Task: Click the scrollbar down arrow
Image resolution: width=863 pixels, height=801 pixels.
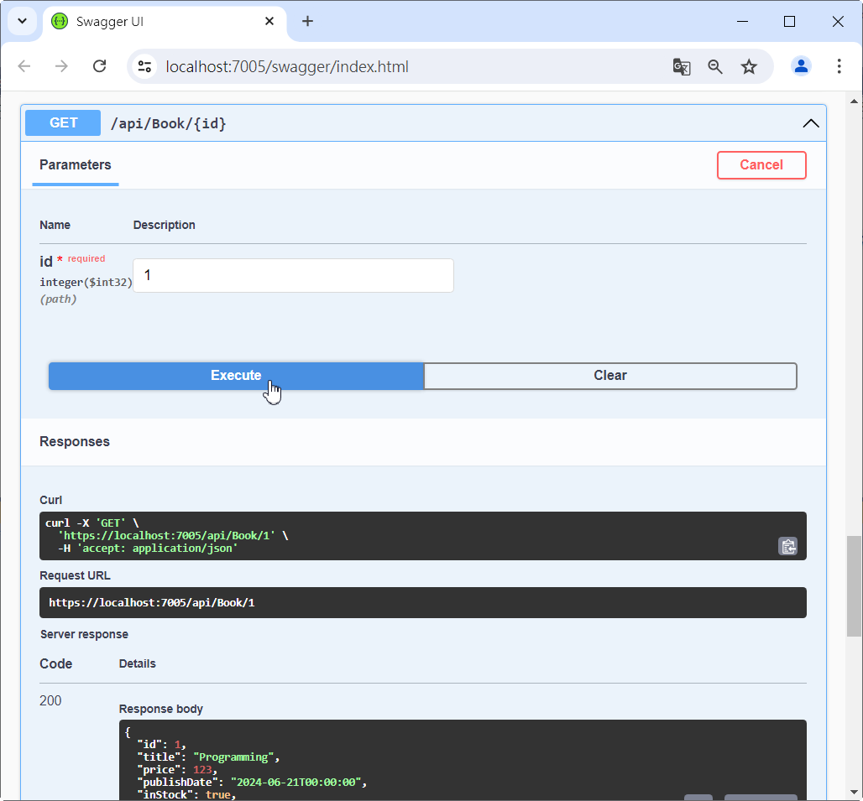Action: pos(854,793)
